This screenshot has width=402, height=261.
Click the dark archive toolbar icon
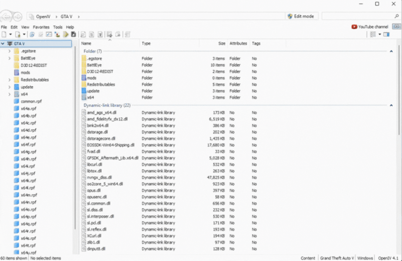(x=74, y=35)
